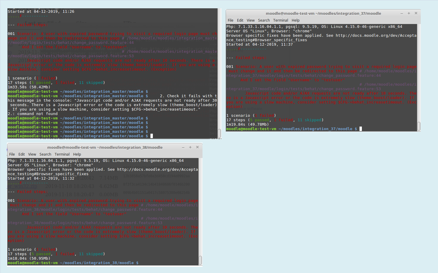Click 'Started at 04-12-2019, 11:26' line
This screenshot has width=438, height=273.
pos(41,12)
